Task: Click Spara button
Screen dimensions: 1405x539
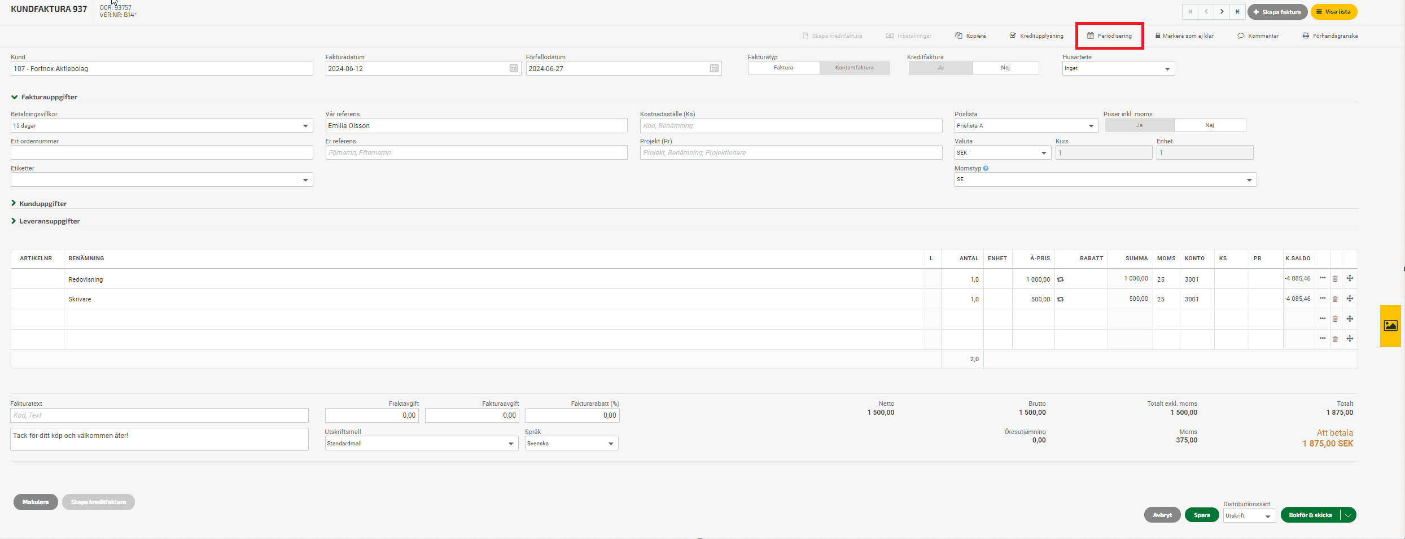Action: tap(1202, 515)
